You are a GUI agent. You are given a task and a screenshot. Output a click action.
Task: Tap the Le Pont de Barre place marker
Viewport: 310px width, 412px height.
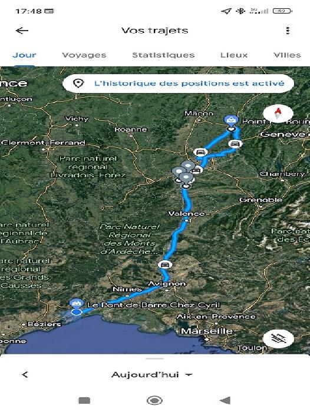[x=77, y=303]
